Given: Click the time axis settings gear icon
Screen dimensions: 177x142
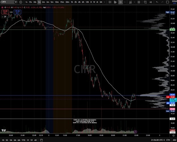Looking at the screenshot, I should [174, 135].
